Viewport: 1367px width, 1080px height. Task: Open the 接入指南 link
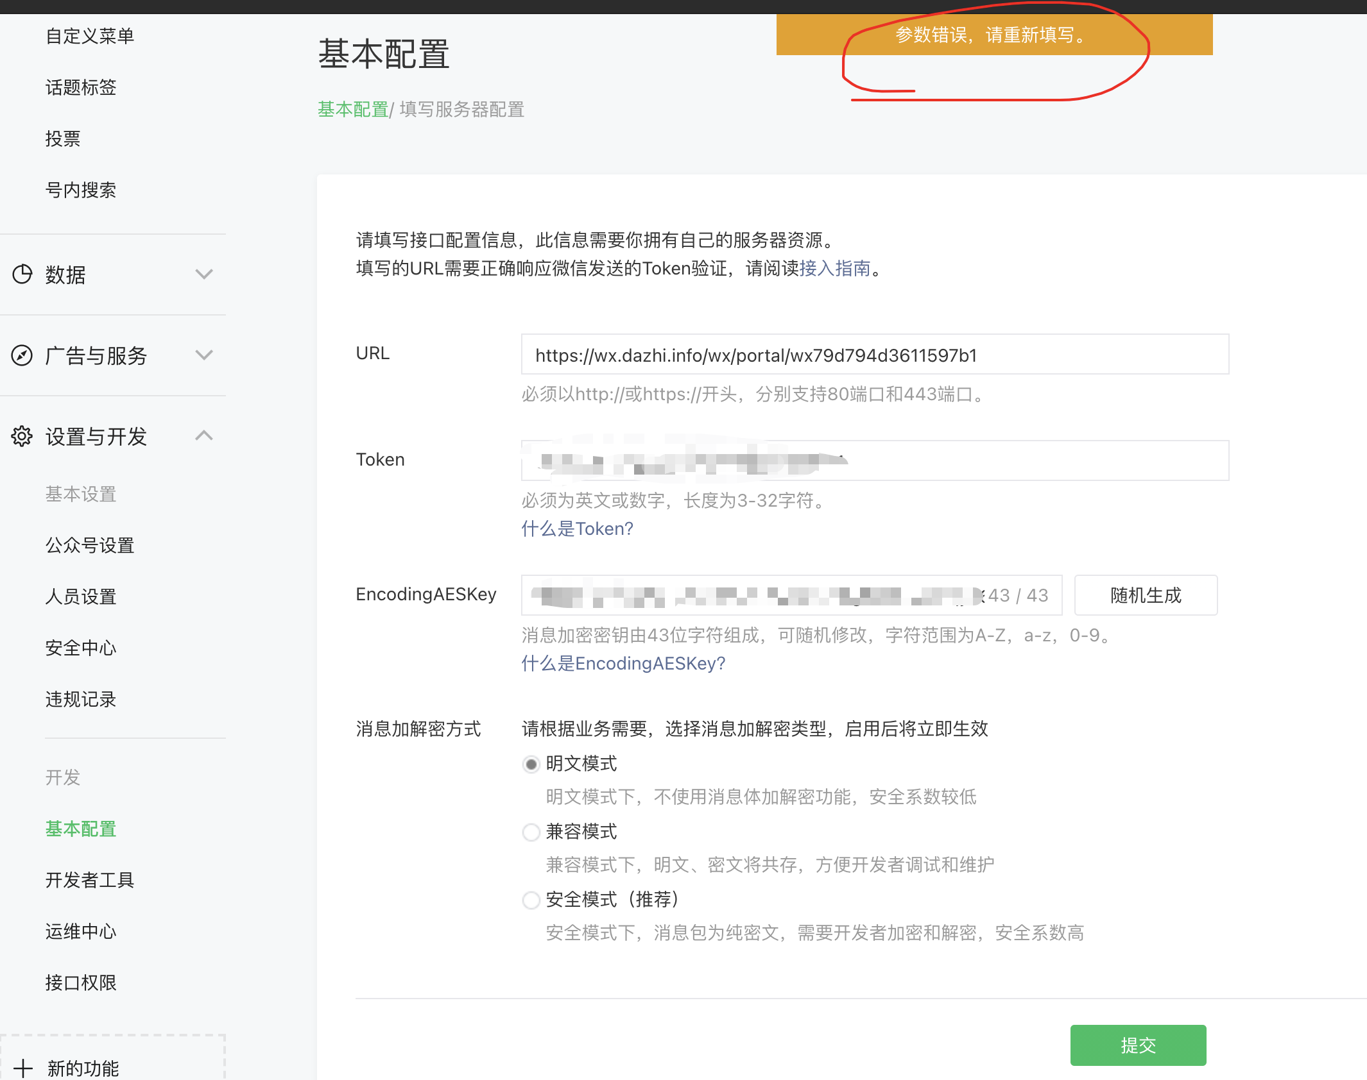click(835, 268)
